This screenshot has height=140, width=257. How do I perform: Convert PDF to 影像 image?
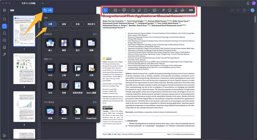(50, 113)
